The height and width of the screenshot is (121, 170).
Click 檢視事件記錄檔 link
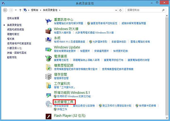[x=147, y=105]
